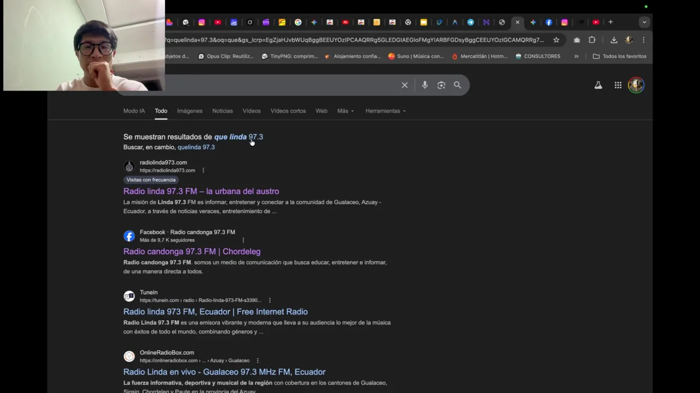
Task: Open a new tab with plus button
Action: pyautogui.click(x=611, y=22)
